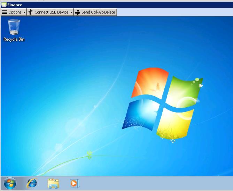Open the Connect USB Device menu label
Screen dimensions: 233x191
click(52, 12)
